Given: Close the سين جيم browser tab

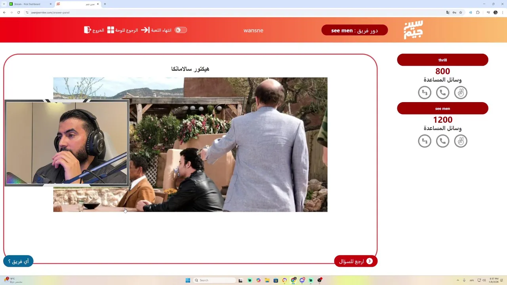Looking at the screenshot, I should pyautogui.click(x=98, y=4).
